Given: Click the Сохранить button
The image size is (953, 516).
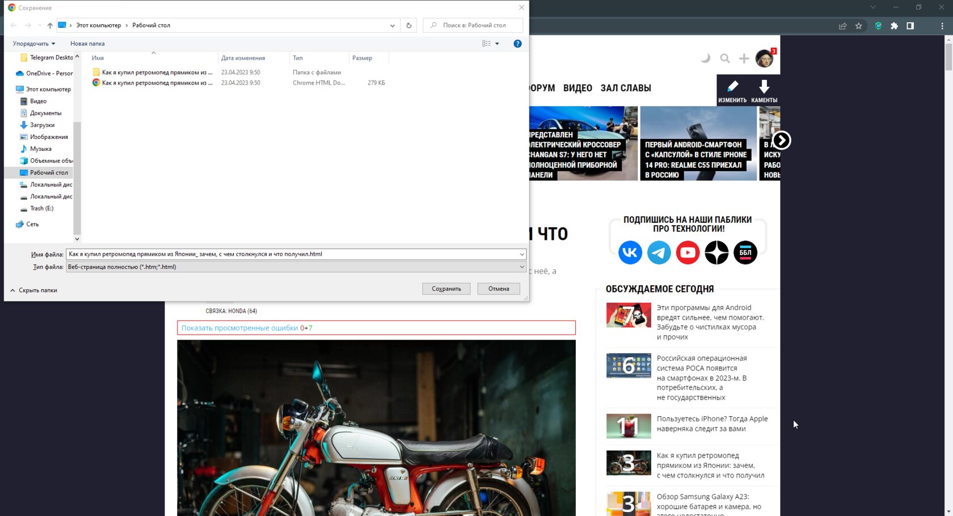Looking at the screenshot, I should click(446, 289).
